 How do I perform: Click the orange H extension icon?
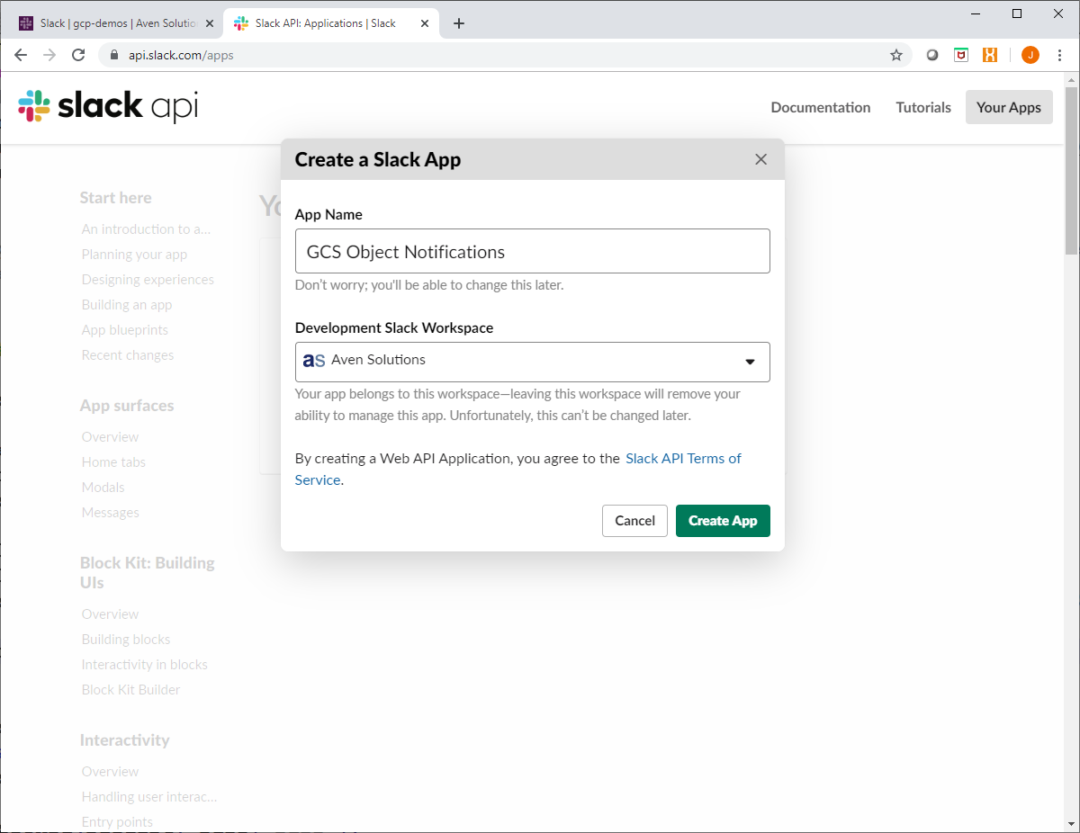(x=990, y=55)
